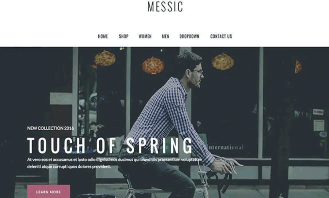This screenshot has width=329, height=198.
Task: Click the NEW COLLECTION 2016 label
Action: (x=50, y=128)
